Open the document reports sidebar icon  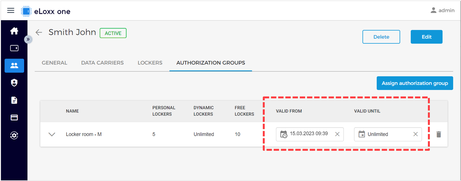click(x=14, y=100)
